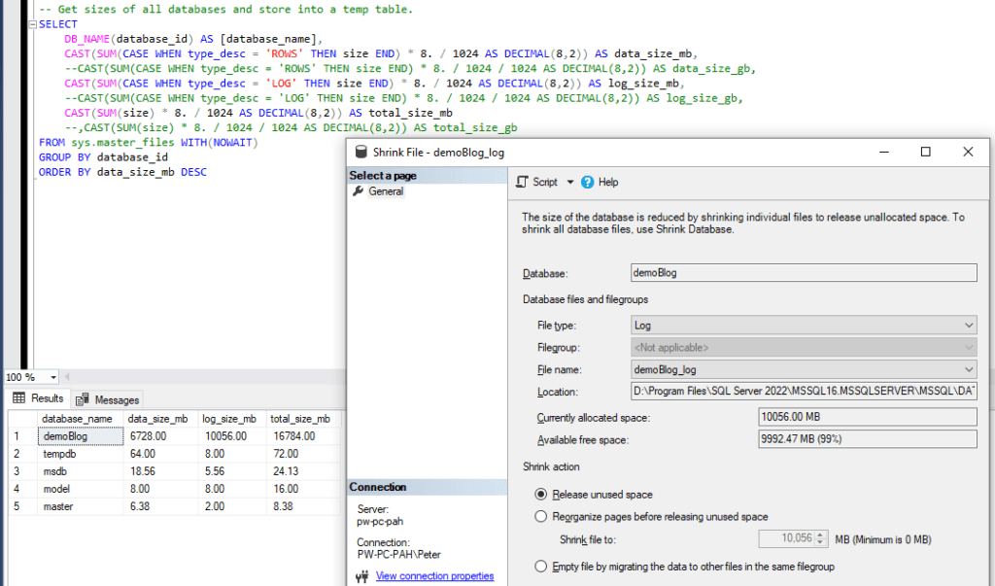Expand the Script dropdown arrow

coord(568,183)
